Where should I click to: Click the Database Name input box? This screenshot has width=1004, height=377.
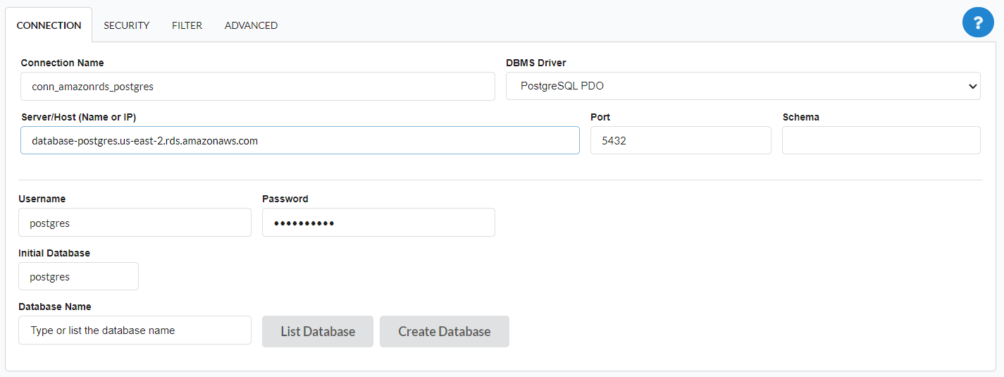pos(135,330)
